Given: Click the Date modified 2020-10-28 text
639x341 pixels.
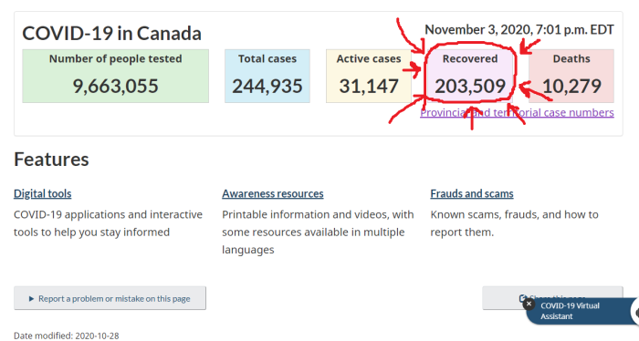Looking at the screenshot, I should tap(67, 336).
